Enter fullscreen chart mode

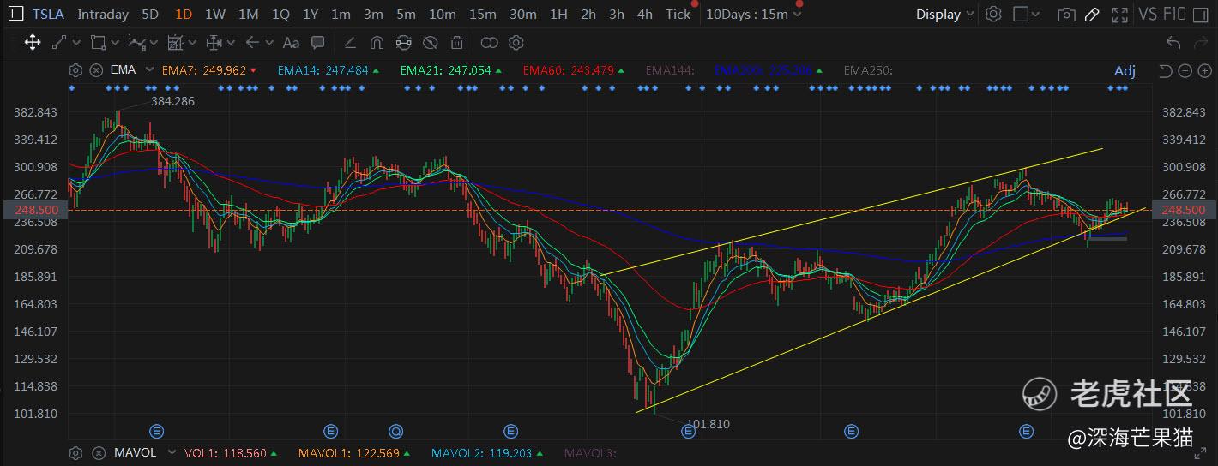(x=1119, y=14)
